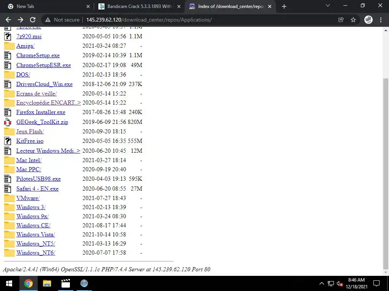The image size is (389, 291).
Task: Open Mac Intel/ directory
Action: (x=29, y=160)
